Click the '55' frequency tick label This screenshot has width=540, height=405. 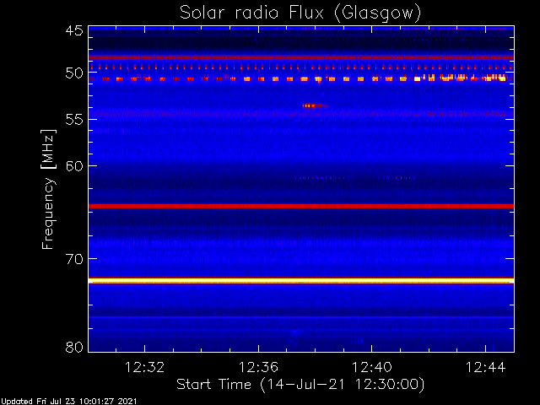[74, 120]
